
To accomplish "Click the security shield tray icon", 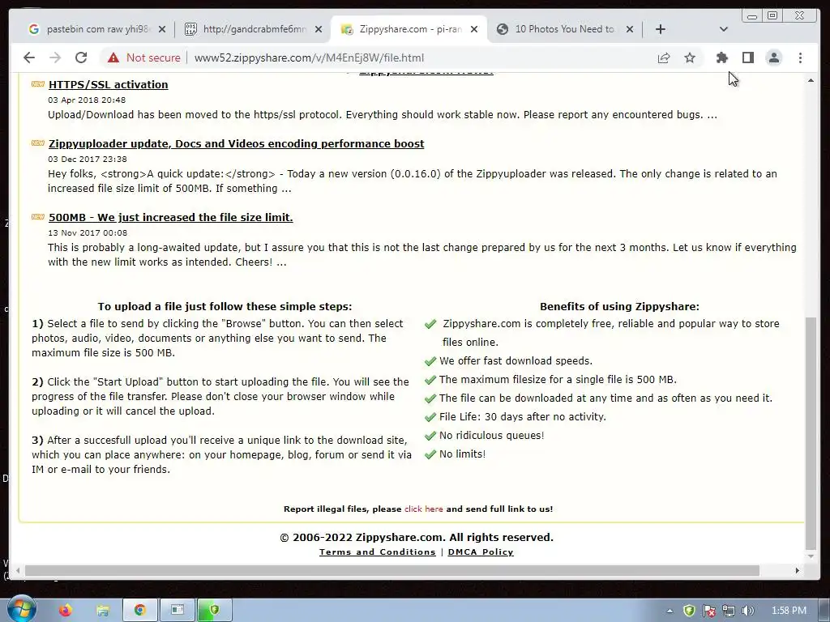I will point(689,611).
